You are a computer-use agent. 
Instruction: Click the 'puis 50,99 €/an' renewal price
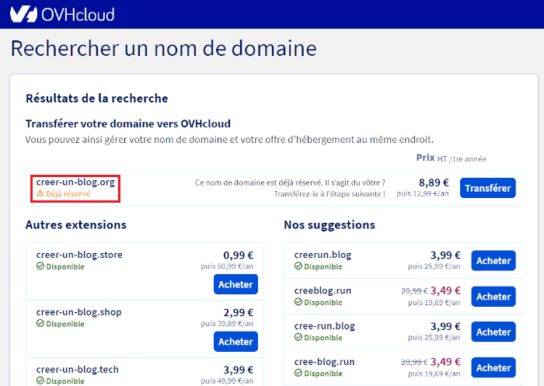pyautogui.click(x=227, y=266)
